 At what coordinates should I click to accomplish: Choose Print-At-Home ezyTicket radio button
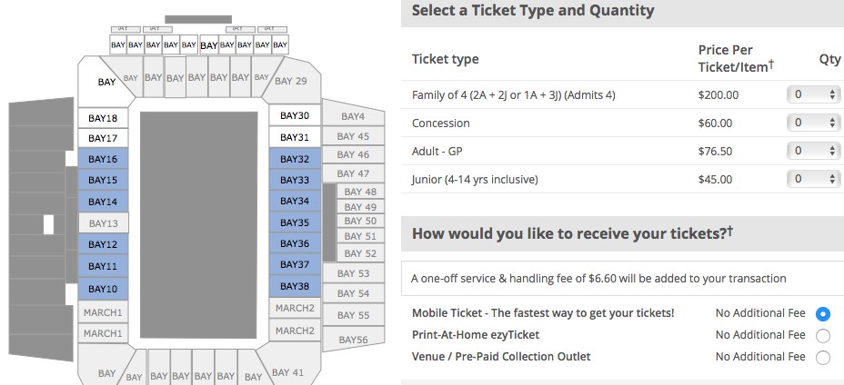(822, 336)
